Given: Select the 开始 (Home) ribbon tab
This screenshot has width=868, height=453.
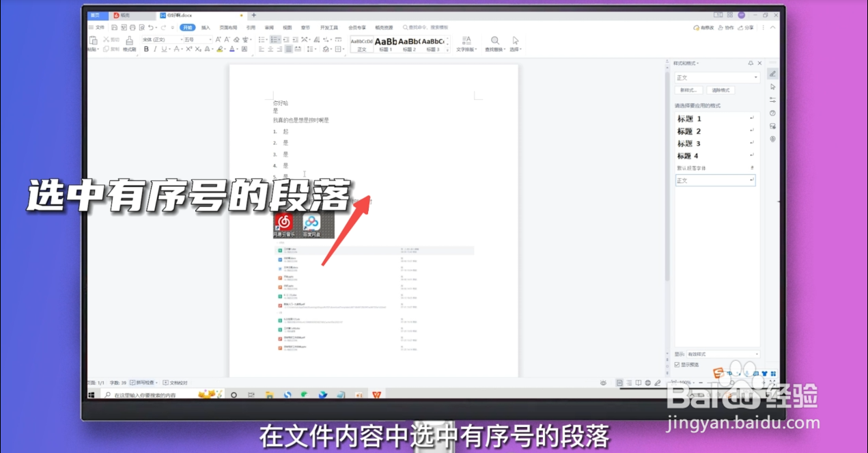Looking at the screenshot, I should pyautogui.click(x=187, y=27).
